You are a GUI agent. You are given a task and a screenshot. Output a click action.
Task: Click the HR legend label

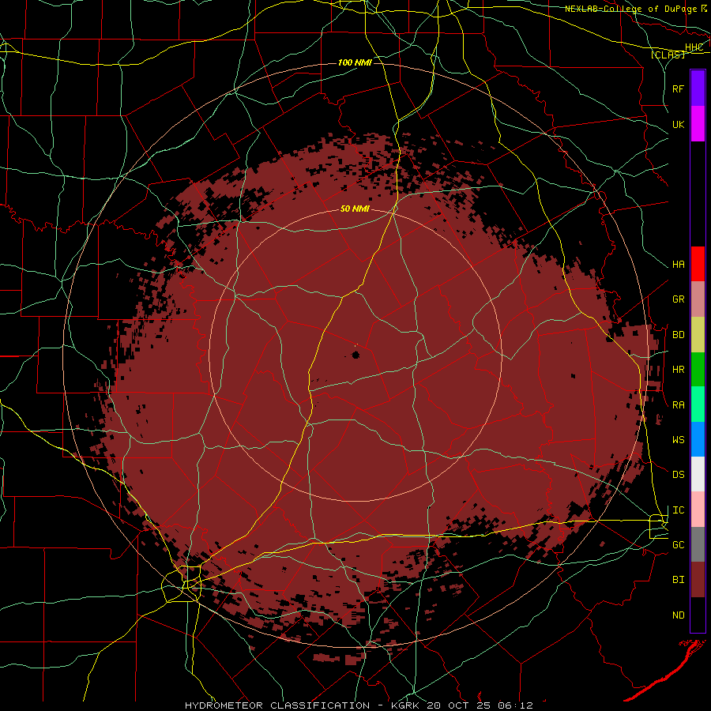(x=679, y=370)
